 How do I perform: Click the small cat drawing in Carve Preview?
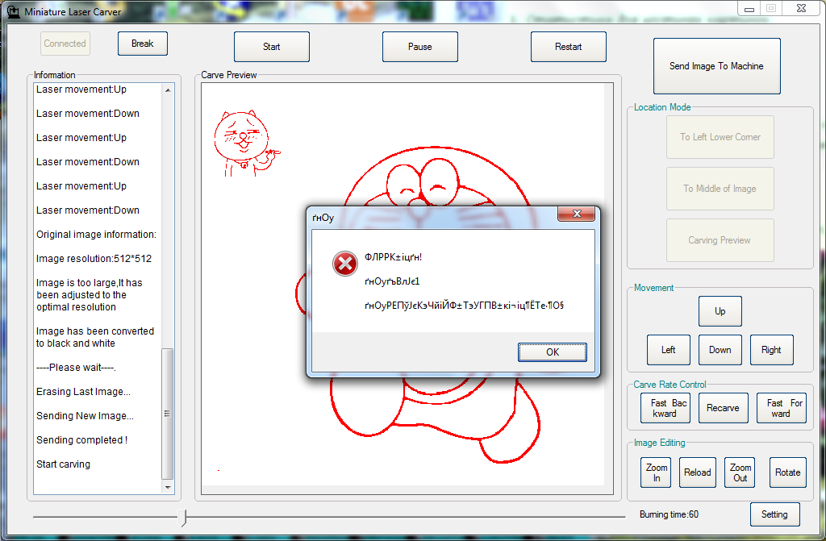coord(246,144)
